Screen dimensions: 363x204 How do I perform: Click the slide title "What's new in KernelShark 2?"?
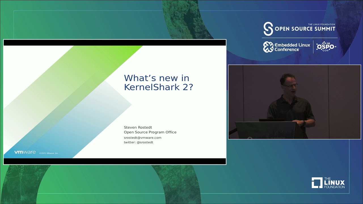158,82
